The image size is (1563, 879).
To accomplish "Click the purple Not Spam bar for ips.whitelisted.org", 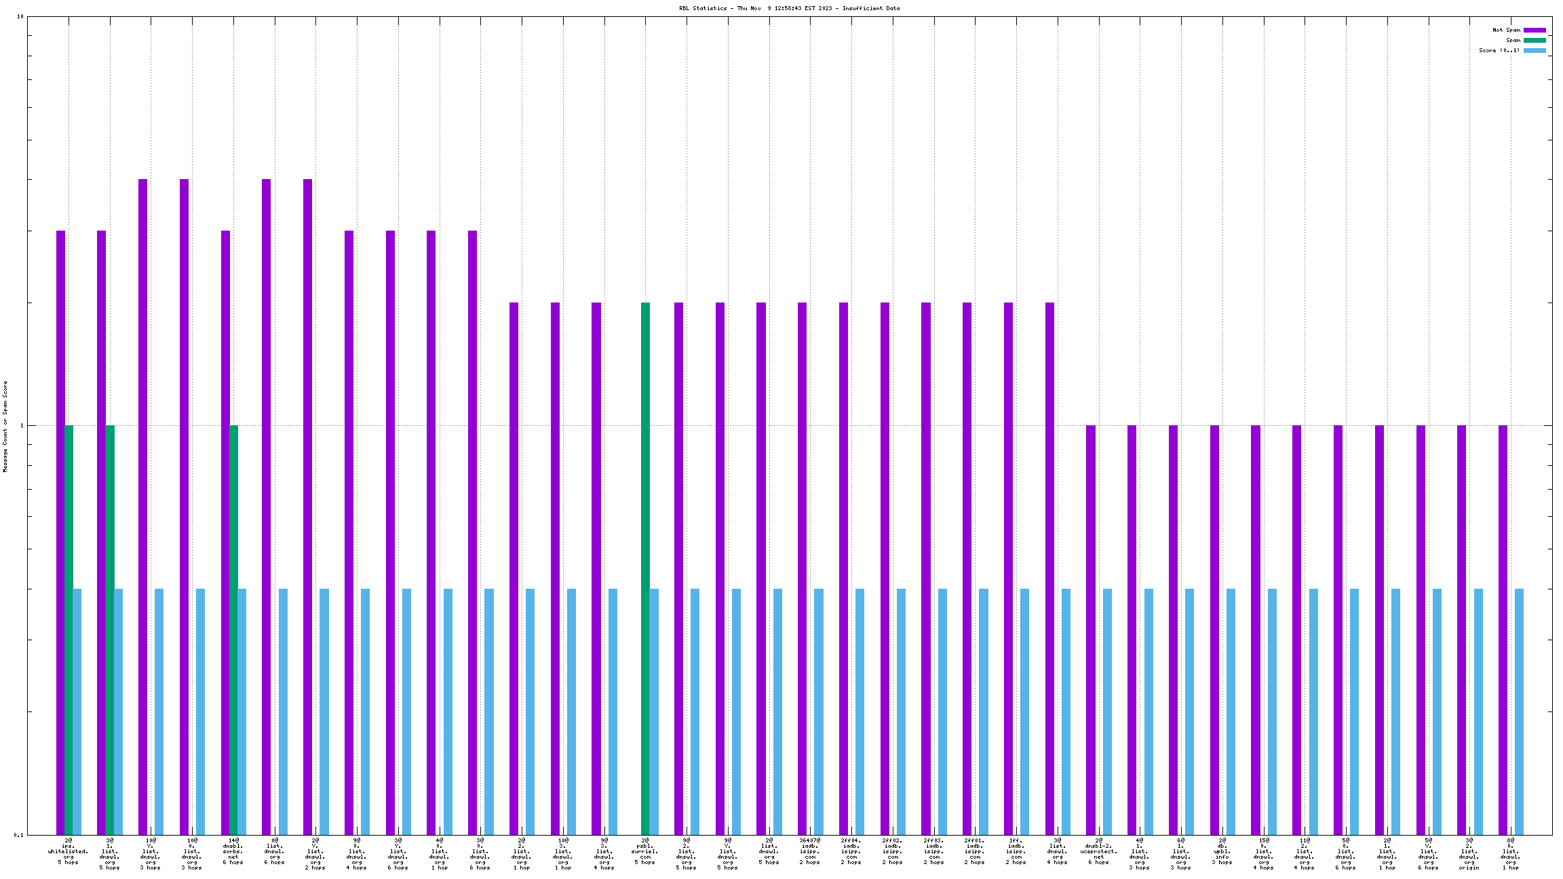I will (x=60, y=532).
